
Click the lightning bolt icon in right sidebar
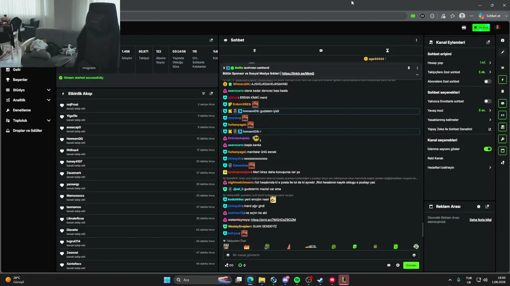(502, 79)
